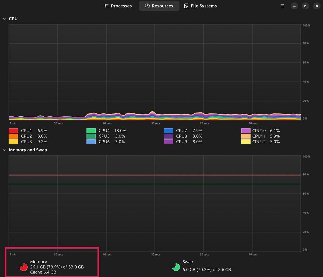Click the Processes tab list icon
Image resolution: width=323 pixels, height=277 pixels.
(x=107, y=6)
